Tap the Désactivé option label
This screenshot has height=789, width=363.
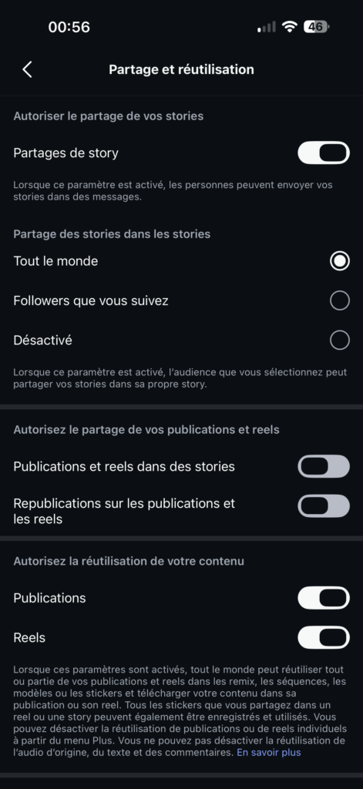43,341
